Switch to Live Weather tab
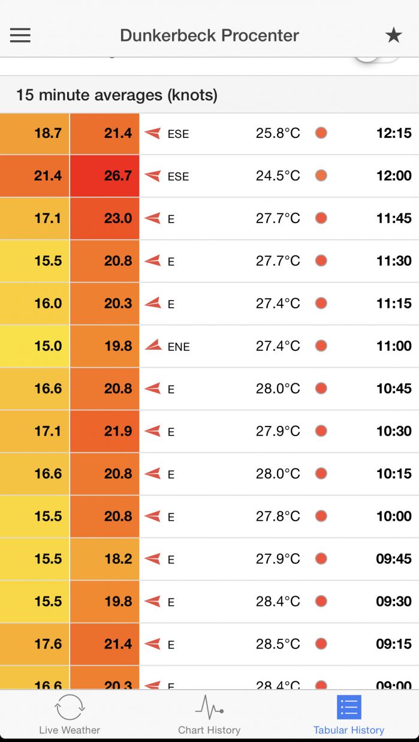The image size is (419, 742). tap(70, 714)
